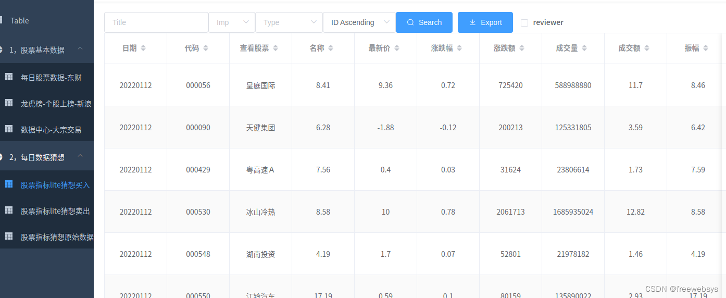The width and height of the screenshot is (726, 298).
Task: Click stock name 冰山冷热
Action: [260, 212]
